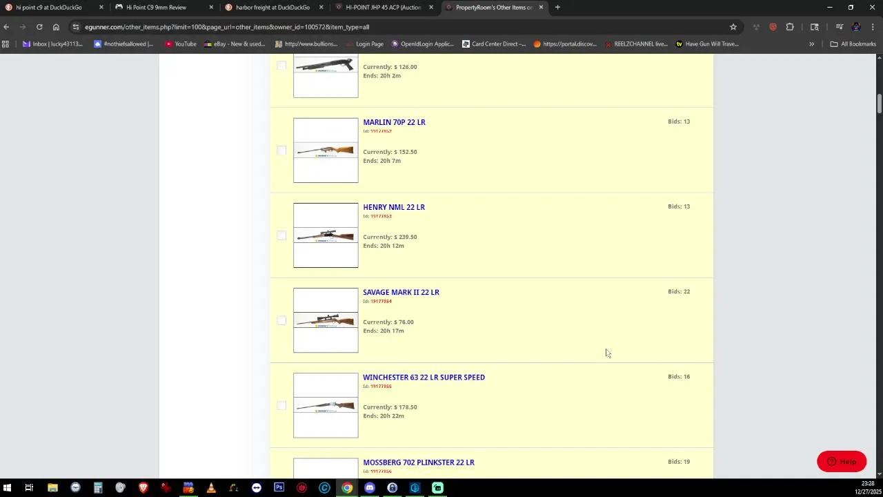Click the 'Bids: 22' text for Savage Mark II
Viewport: 883px width, 497px height.
pos(679,292)
